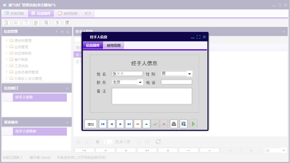This screenshot has height=163, width=290.
Task: Switch to the 系统导航 tab
Action: [x=14, y=13]
